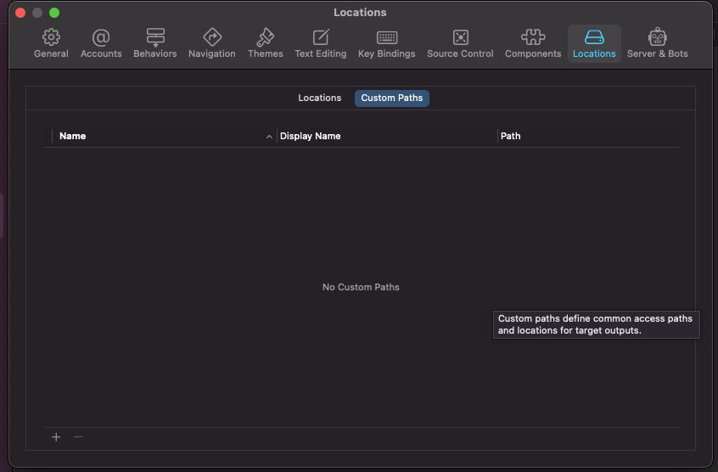Add a new custom path with plus button
718x472 pixels.
tap(56, 437)
